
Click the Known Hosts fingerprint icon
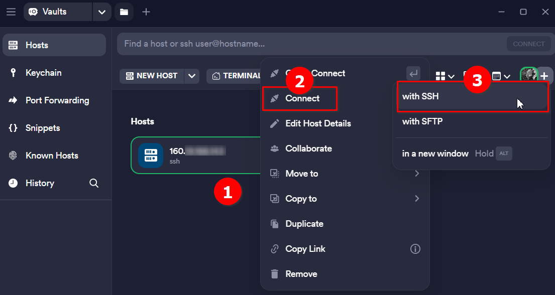pos(13,156)
